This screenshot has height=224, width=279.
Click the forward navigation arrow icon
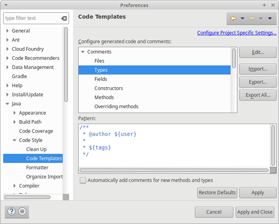[x=251, y=18]
